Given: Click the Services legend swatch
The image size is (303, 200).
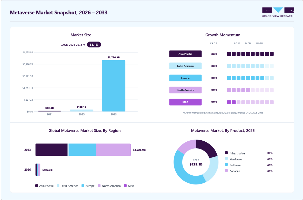Looking at the screenshot, I should pos(226,171).
